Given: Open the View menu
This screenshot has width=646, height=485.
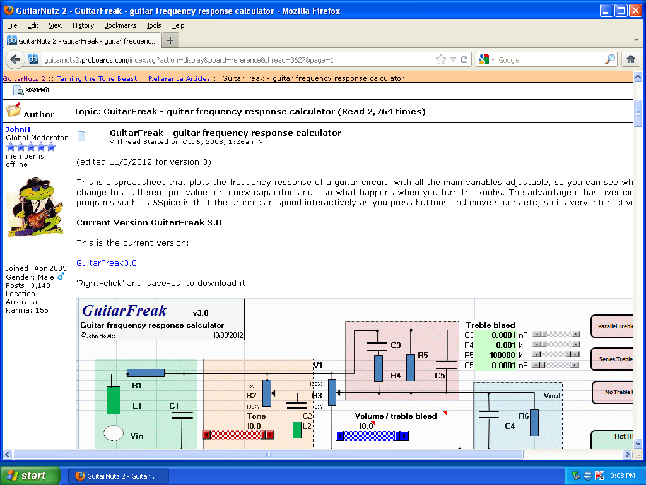Looking at the screenshot, I should 56,25.
